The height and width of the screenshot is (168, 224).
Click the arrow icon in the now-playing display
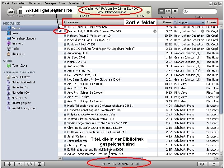pyautogui.click(x=148, y=12)
